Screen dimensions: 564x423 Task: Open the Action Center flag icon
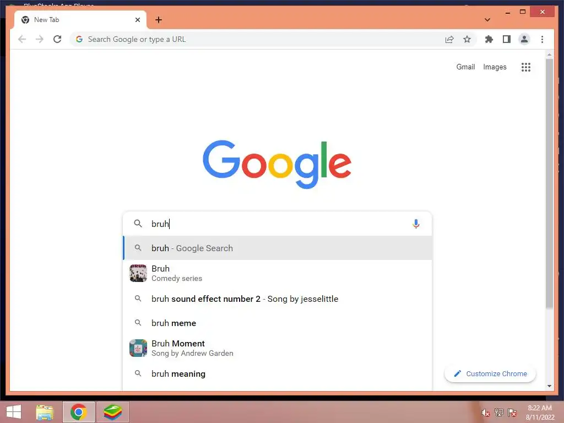tap(512, 413)
